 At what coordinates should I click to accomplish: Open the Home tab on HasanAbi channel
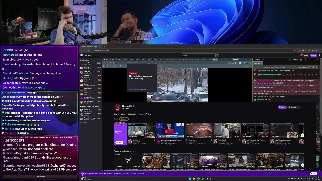(x=117, y=114)
